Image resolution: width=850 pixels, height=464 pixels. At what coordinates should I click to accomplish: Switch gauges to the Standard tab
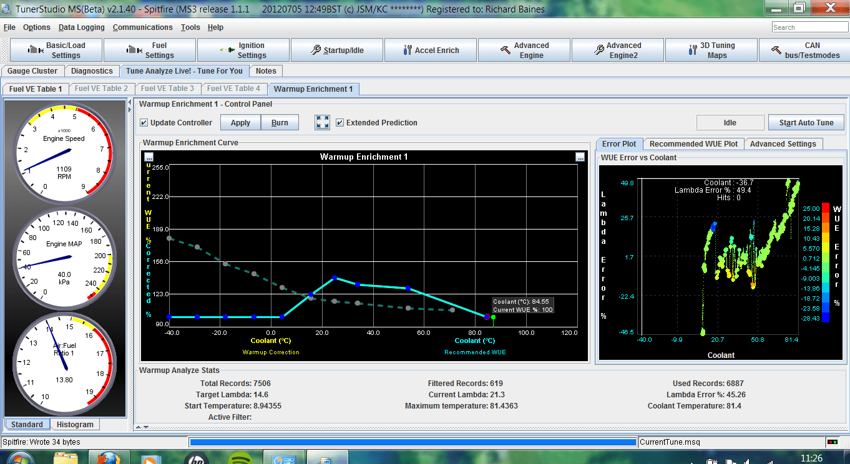pos(27,425)
